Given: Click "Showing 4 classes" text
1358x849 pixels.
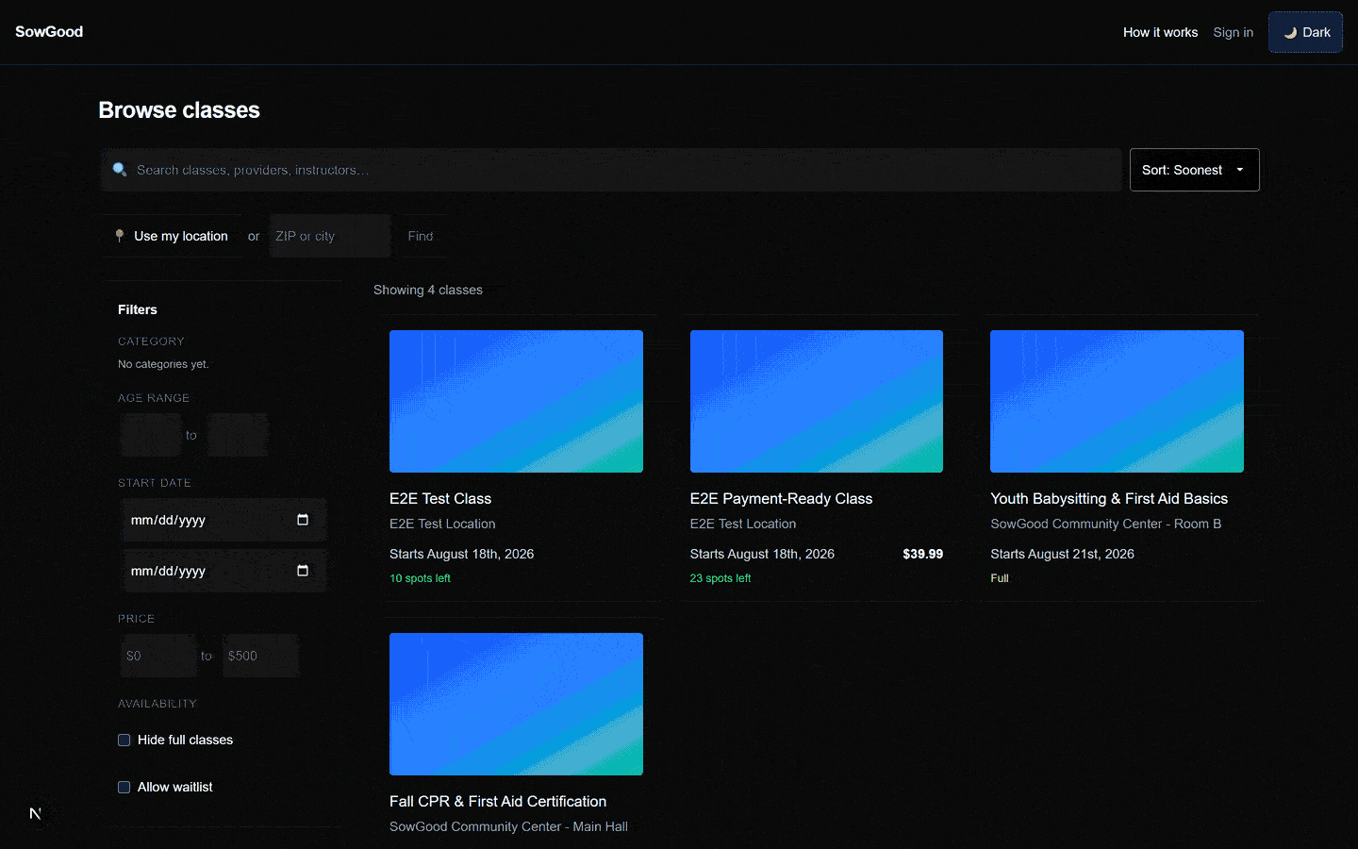Looking at the screenshot, I should coord(428,290).
